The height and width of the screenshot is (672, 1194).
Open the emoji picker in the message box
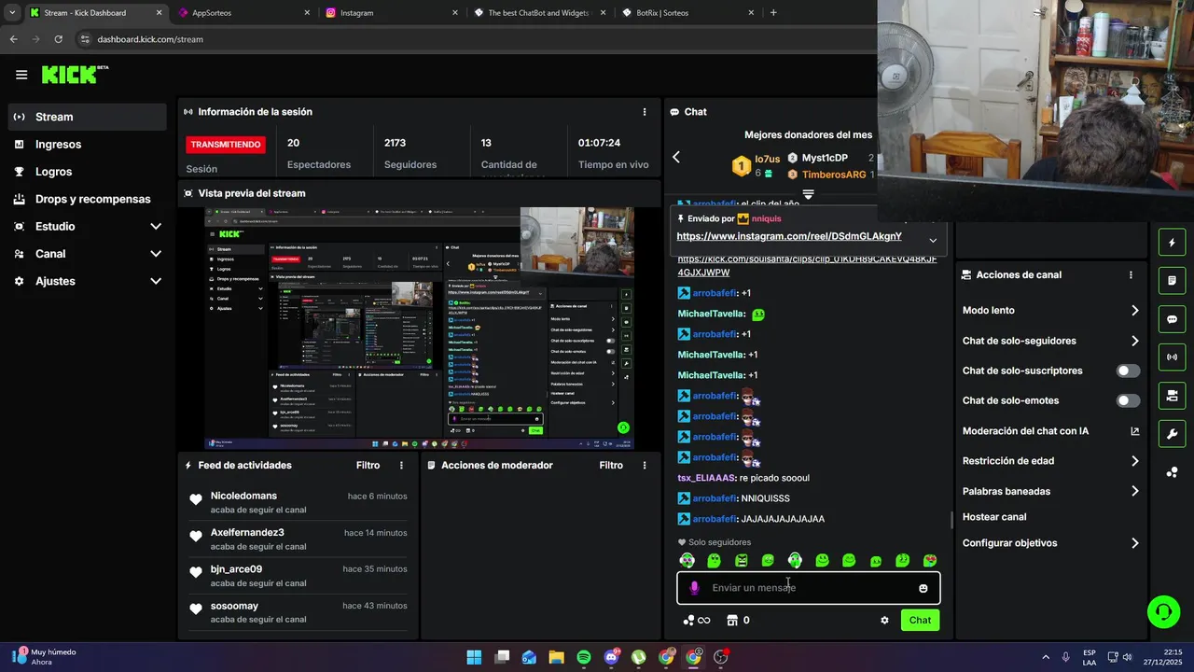(x=923, y=588)
